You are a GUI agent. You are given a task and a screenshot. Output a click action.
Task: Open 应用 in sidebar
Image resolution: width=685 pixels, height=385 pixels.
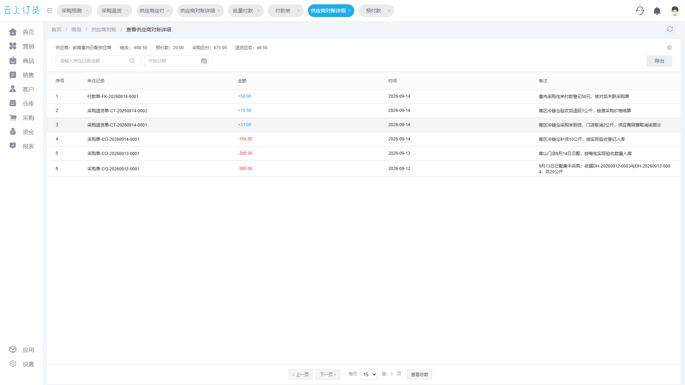click(21, 350)
